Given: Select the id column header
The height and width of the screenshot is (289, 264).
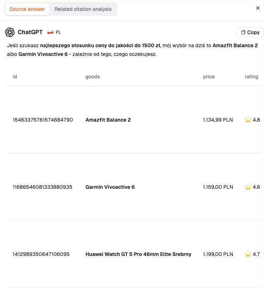Looking at the screenshot, I should pyautogui.click(x=15, y=77).
